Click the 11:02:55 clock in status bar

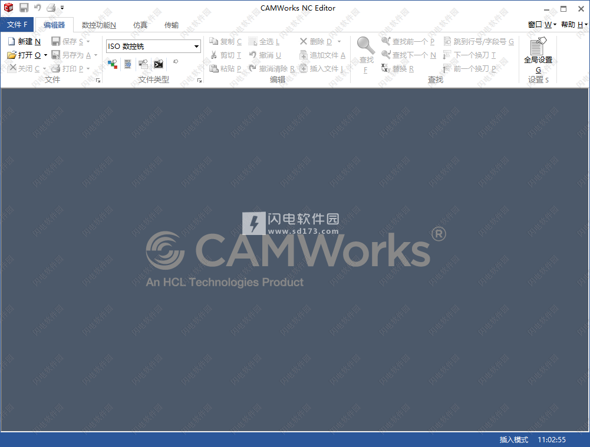(x=552, y=439)
